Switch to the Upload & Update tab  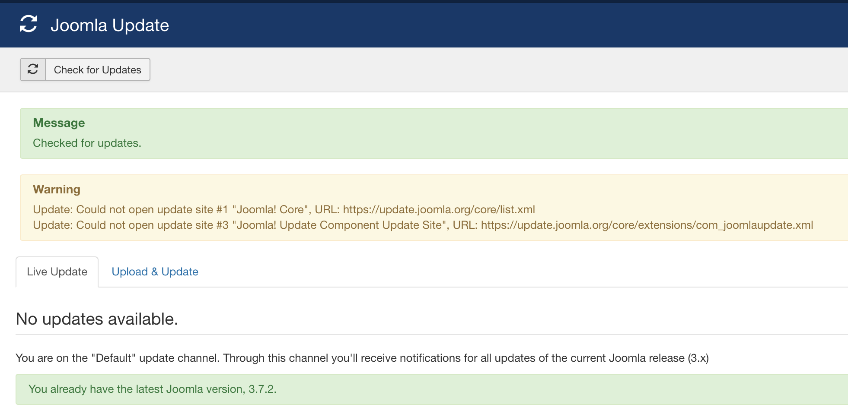(x=155, y=272)
